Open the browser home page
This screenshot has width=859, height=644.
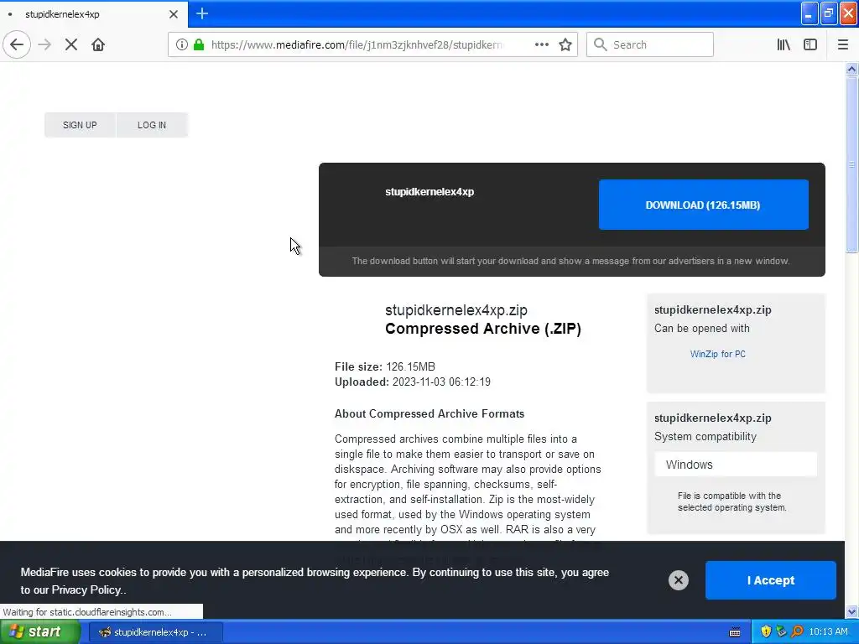[x=98, y=45]
